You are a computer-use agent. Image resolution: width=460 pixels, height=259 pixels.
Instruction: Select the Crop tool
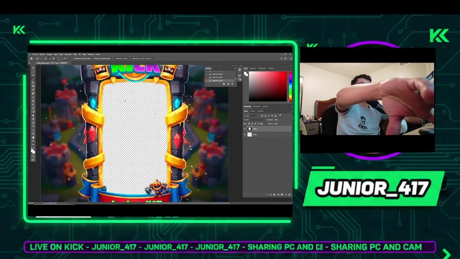coord(33,82)
